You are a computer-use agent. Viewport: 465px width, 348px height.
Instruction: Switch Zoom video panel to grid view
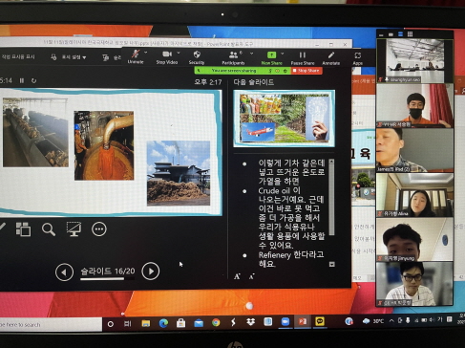[x=411, y=34]
